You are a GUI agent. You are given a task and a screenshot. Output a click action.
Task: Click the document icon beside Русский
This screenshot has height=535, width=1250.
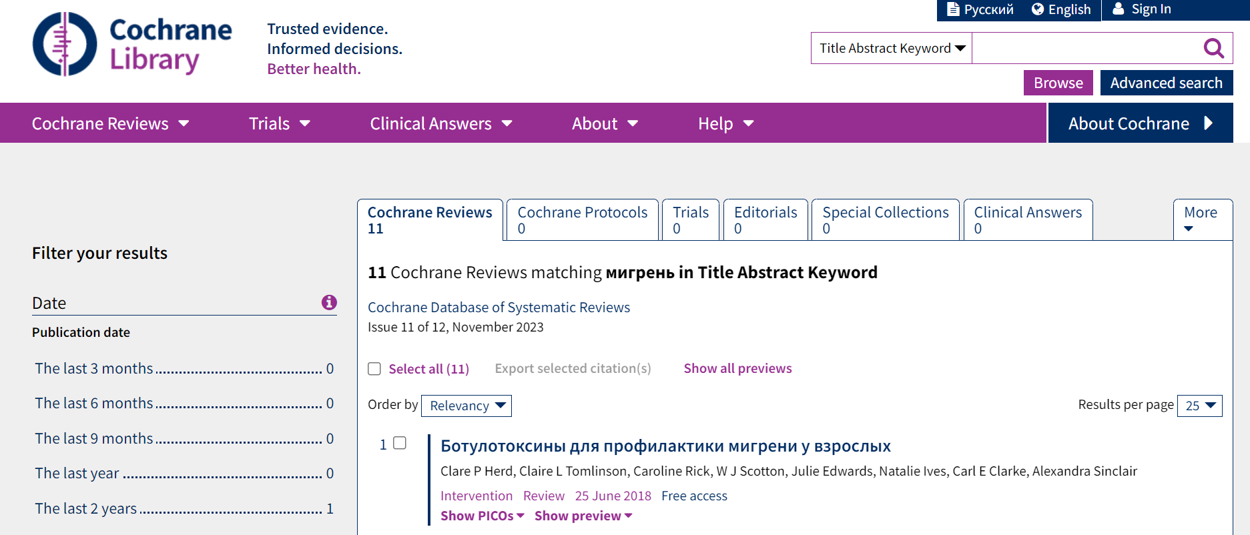tap(953, 9)
